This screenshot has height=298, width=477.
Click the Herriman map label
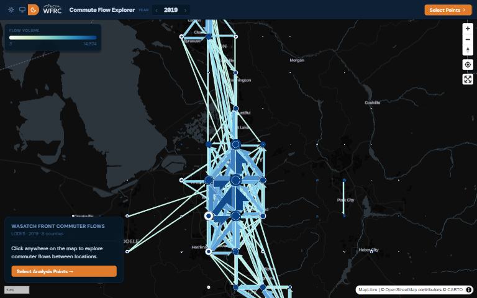point(199,247)
